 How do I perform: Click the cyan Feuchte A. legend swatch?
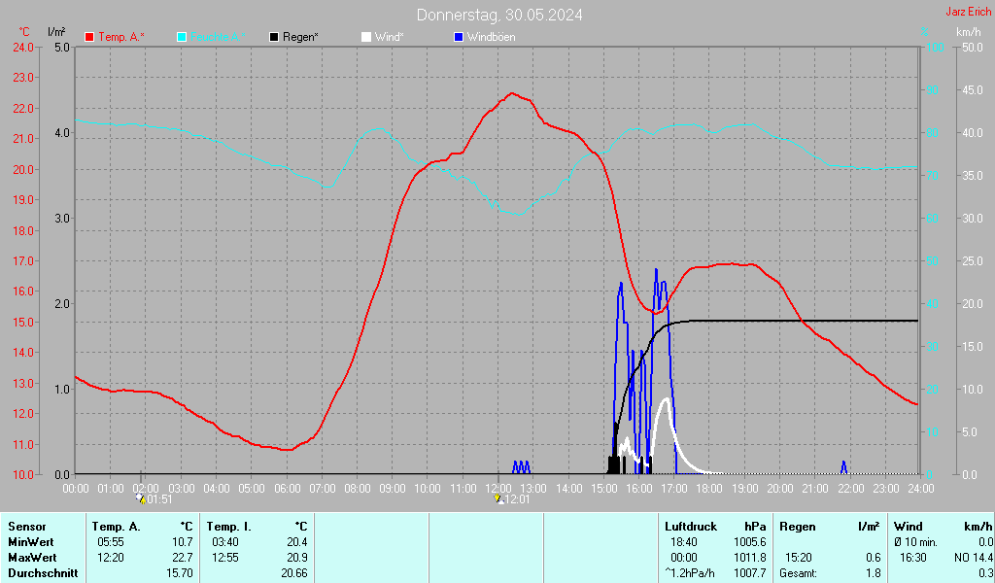(182, 37)
